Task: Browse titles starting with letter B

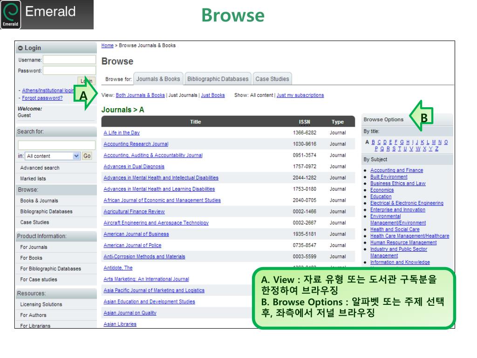Action: [373, 142]
